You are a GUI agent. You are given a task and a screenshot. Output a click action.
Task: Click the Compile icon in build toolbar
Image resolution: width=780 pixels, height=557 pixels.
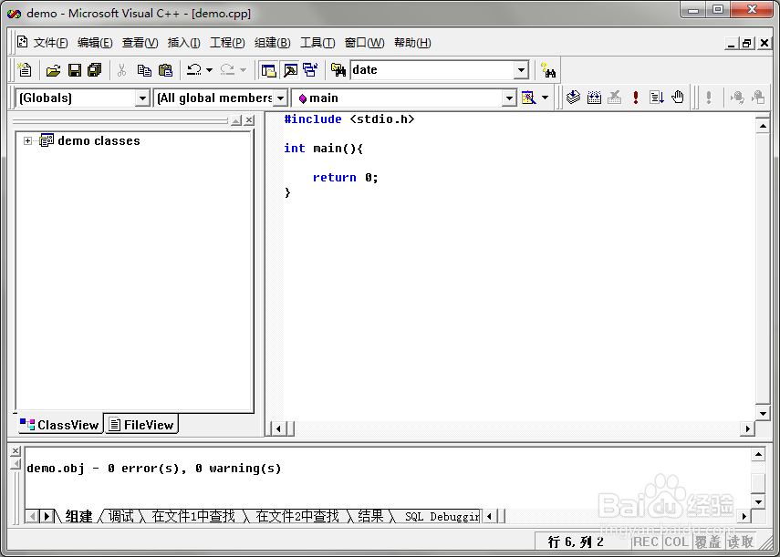coord(573,97)
